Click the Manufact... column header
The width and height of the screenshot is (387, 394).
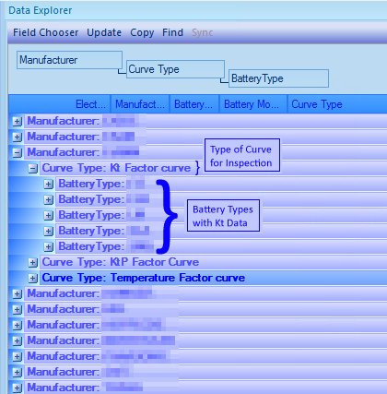point(140,104)
